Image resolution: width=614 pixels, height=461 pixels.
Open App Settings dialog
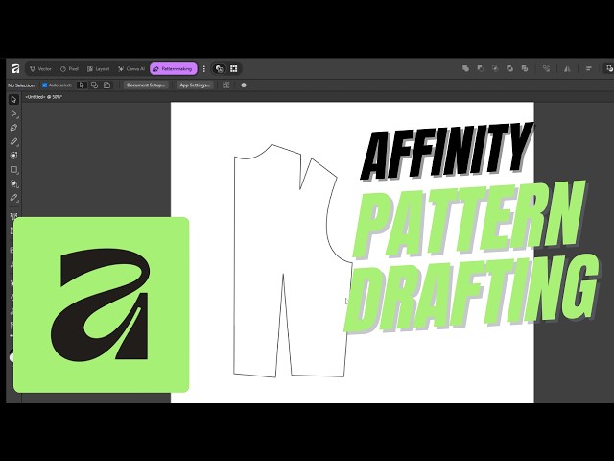tap(195, 85)
